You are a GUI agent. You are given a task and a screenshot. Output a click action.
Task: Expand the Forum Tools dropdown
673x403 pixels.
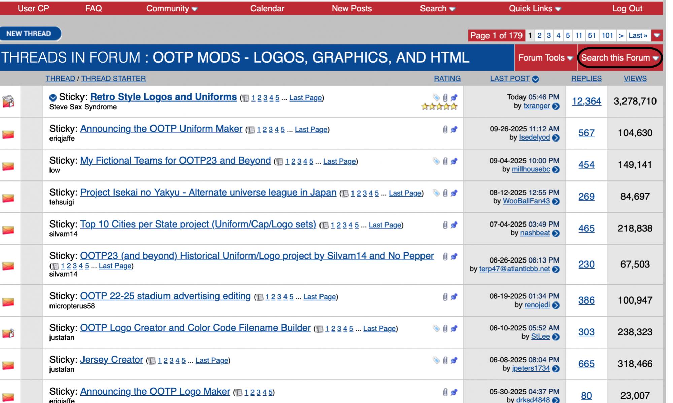(x=545, y=58)
